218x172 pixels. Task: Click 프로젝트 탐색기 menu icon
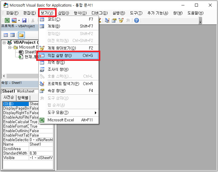(x=42, y=84)
